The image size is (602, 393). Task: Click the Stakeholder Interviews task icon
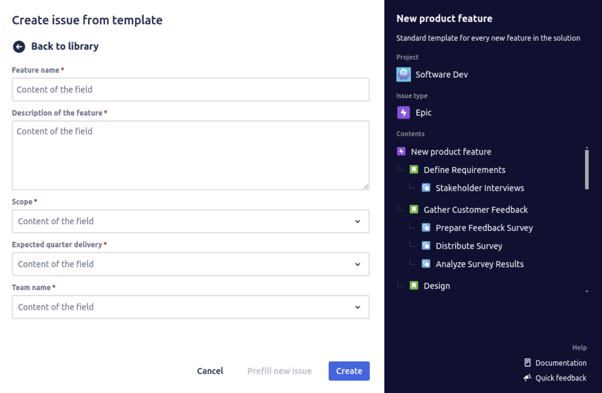(426, 188)
